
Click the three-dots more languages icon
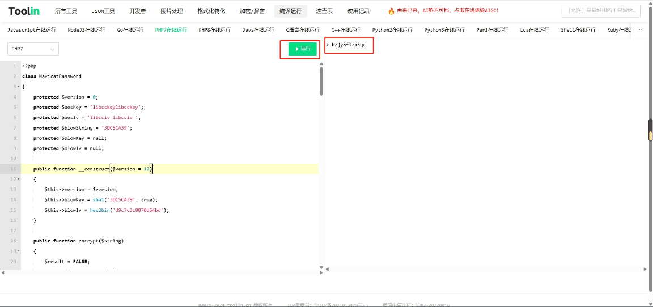coord(639,30)
